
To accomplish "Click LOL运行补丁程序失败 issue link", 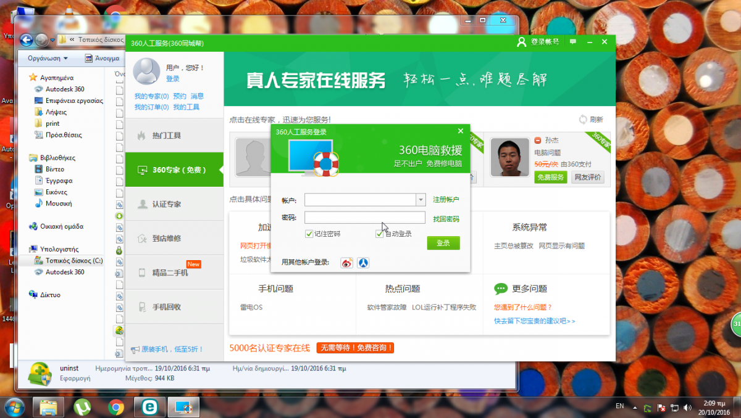I will [444, 307].
